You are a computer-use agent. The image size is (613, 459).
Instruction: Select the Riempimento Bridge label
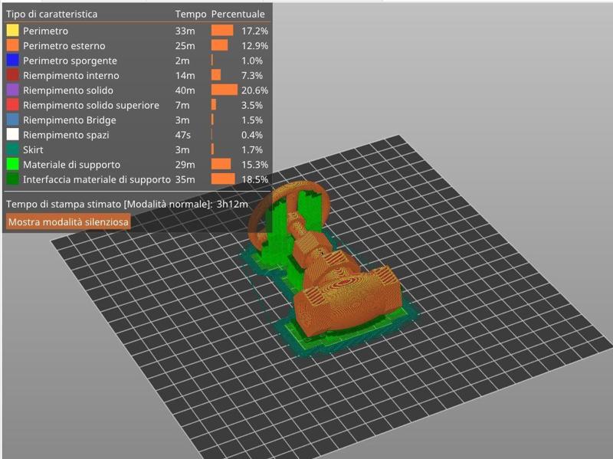[70, 120]
